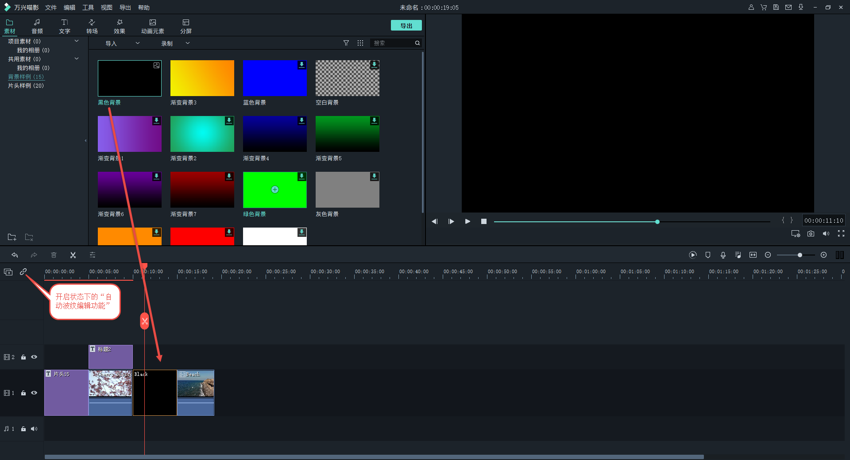The width and height of the screenshot is (850, 460).
Task: Hide video track 2 with eye icon
Action: (x=34, y=357)
